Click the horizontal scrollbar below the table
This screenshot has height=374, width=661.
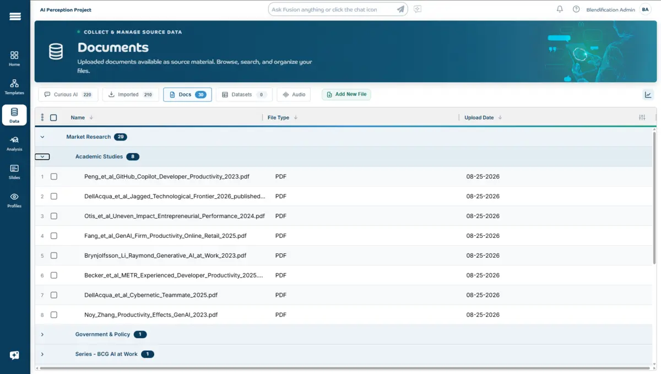(344, 368)
